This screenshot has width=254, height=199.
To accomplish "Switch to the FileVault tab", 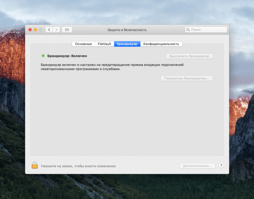I will [105, 44].
